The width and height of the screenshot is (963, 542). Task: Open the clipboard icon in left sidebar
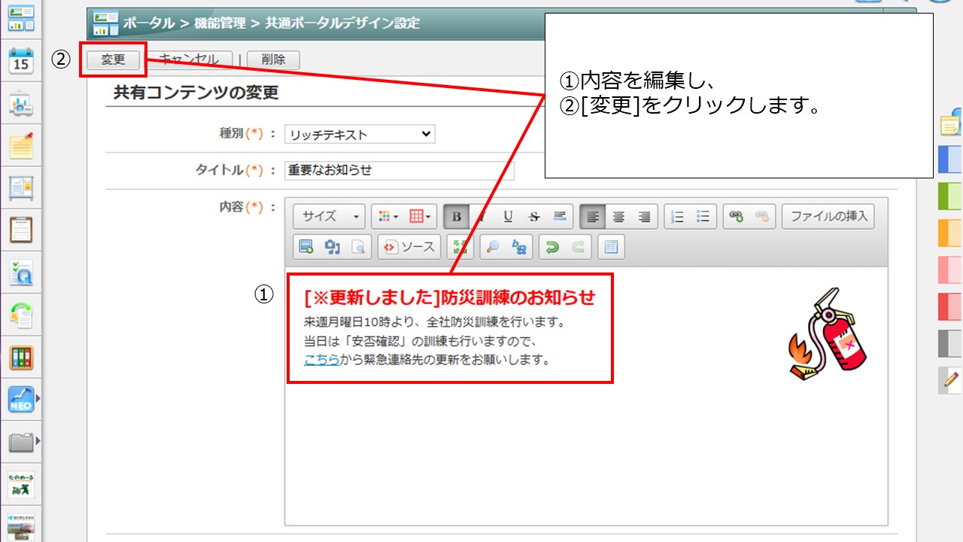(21, 230)
